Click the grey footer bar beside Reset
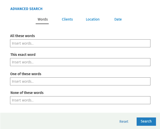This screenshot has height=129, width=160. (59, 121)
